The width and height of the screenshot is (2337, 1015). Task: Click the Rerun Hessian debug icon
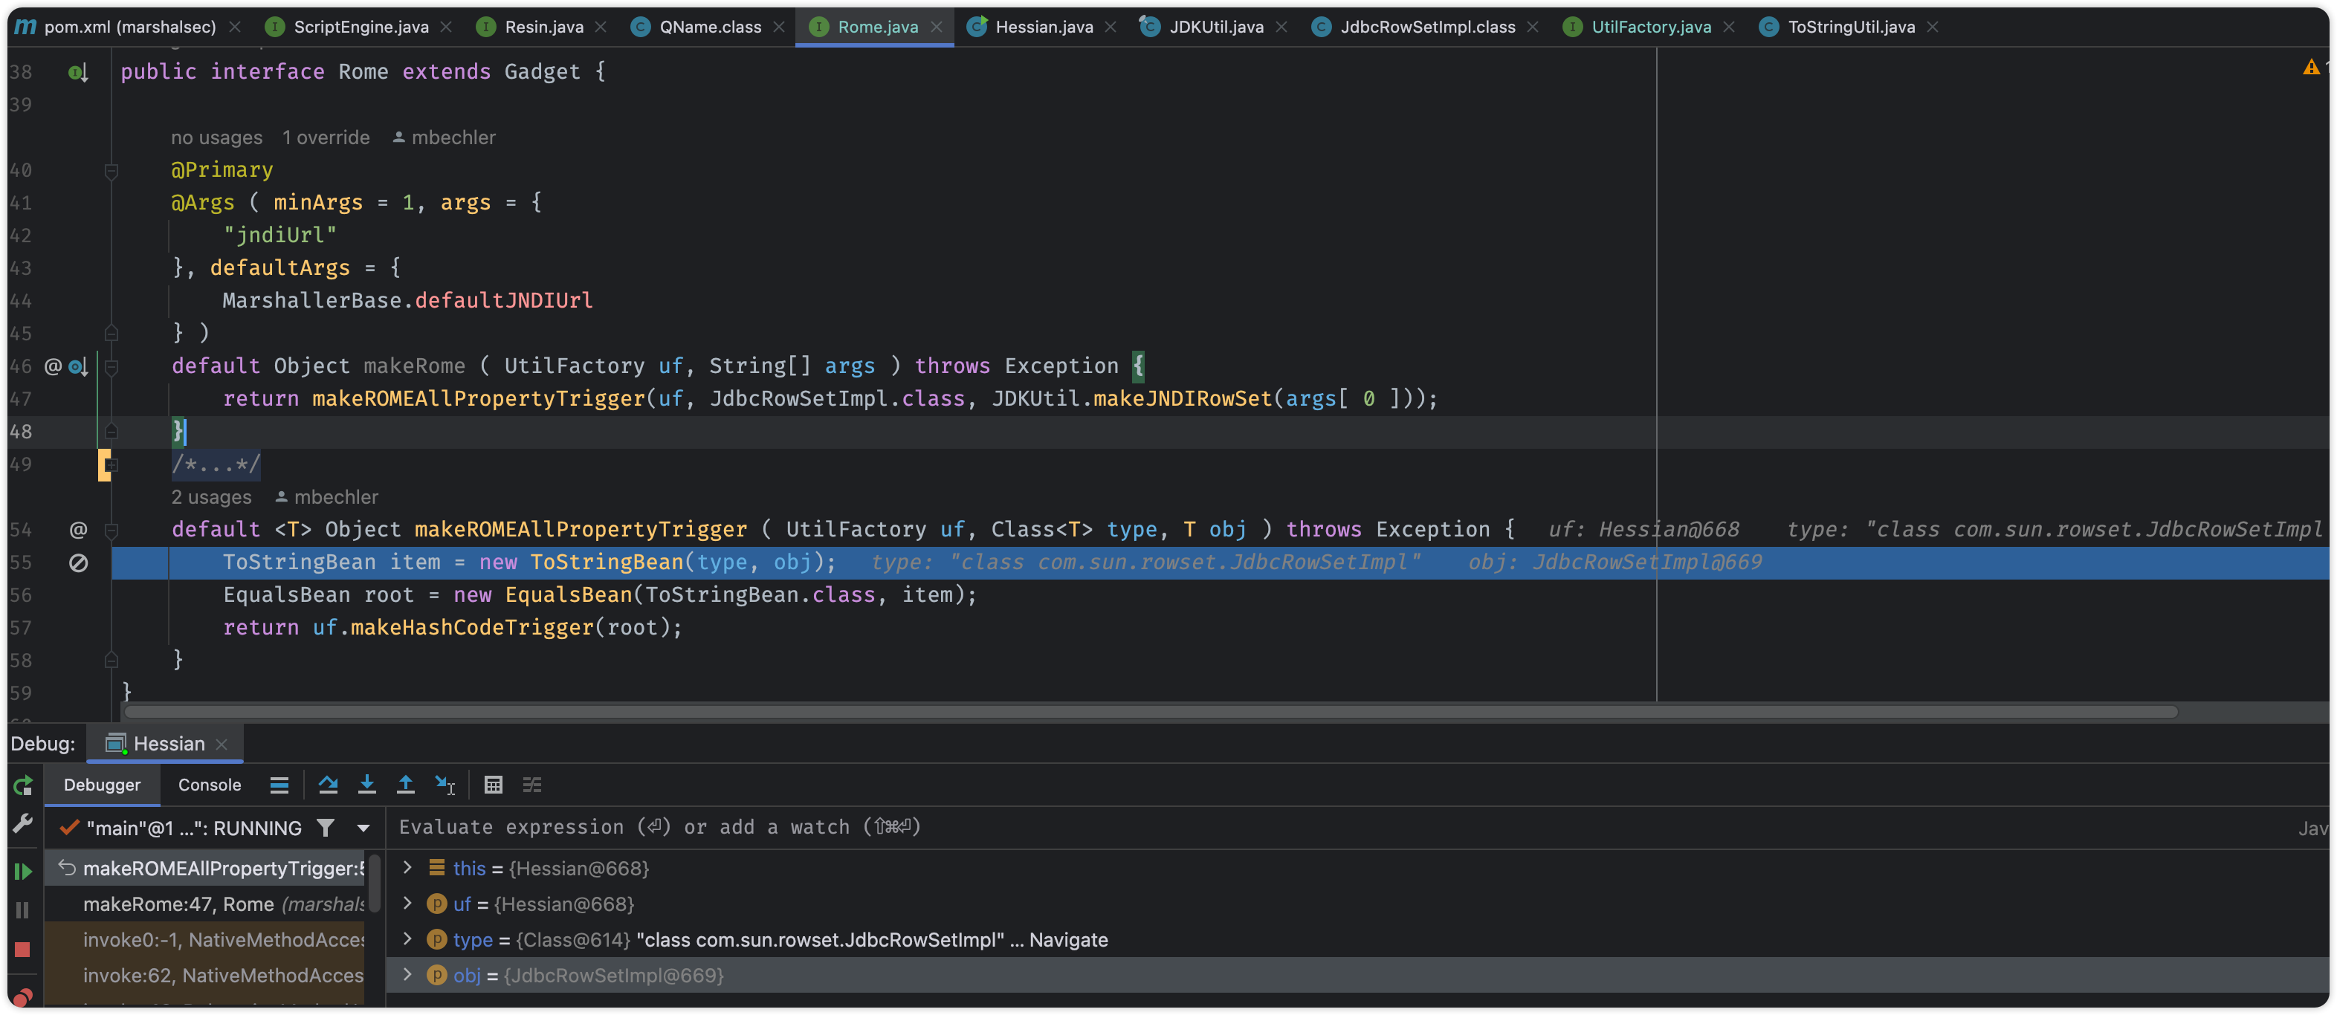(23, 785)
